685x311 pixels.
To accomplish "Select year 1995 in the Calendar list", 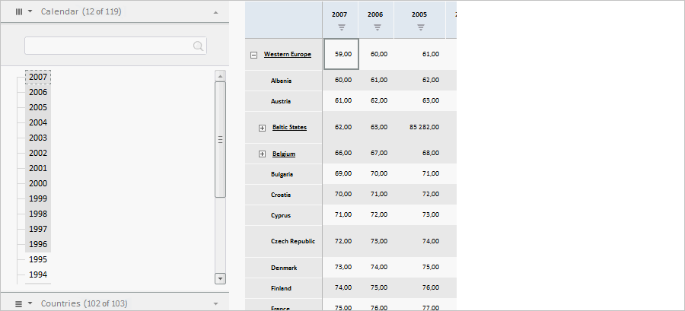I will (38, 259).
